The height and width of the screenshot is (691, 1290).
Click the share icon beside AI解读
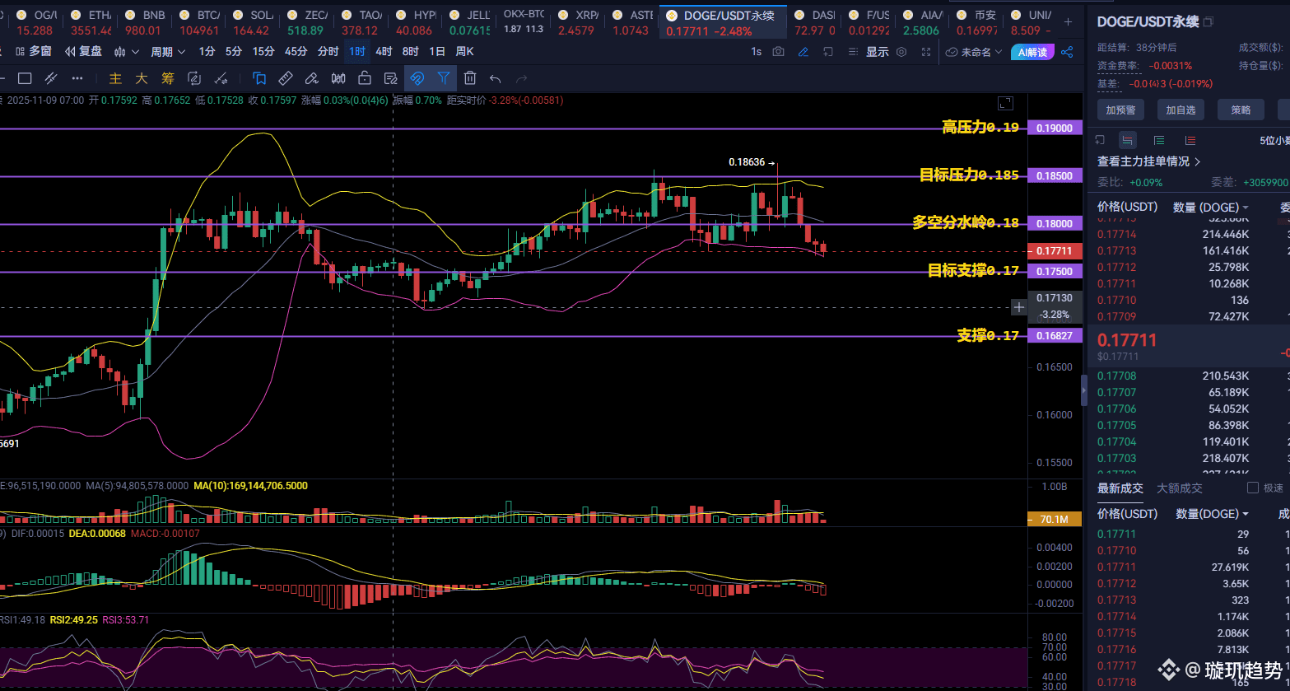point(1067,52)
